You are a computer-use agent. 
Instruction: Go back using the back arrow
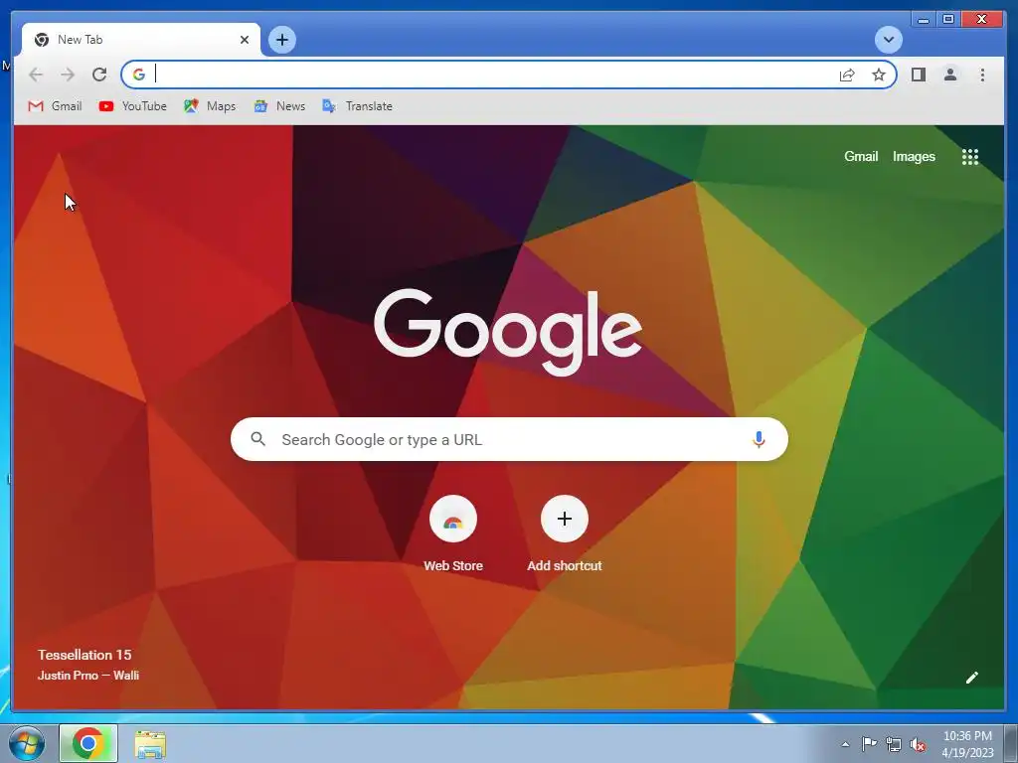(x=36, y=75)
